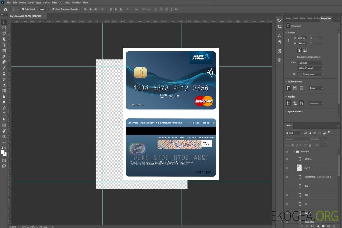Open the File menu
This screenshot has height=228, width=342.
tap(9, 3)
